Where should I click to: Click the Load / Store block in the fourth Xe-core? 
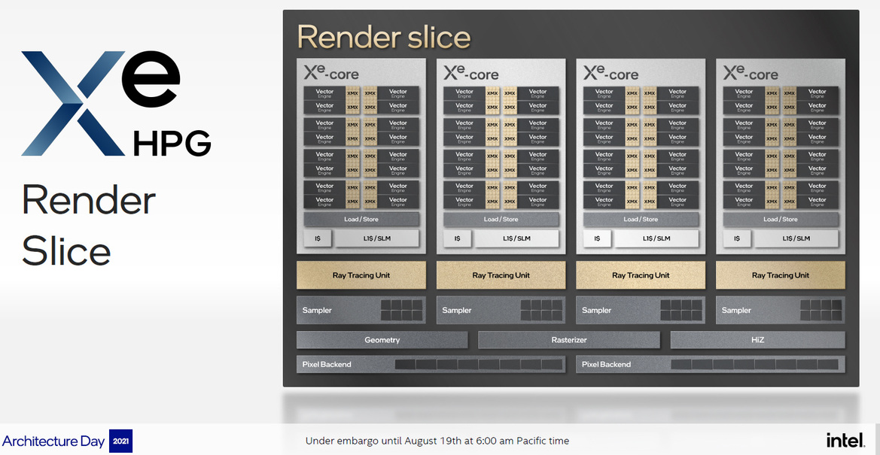click(781, 220)
